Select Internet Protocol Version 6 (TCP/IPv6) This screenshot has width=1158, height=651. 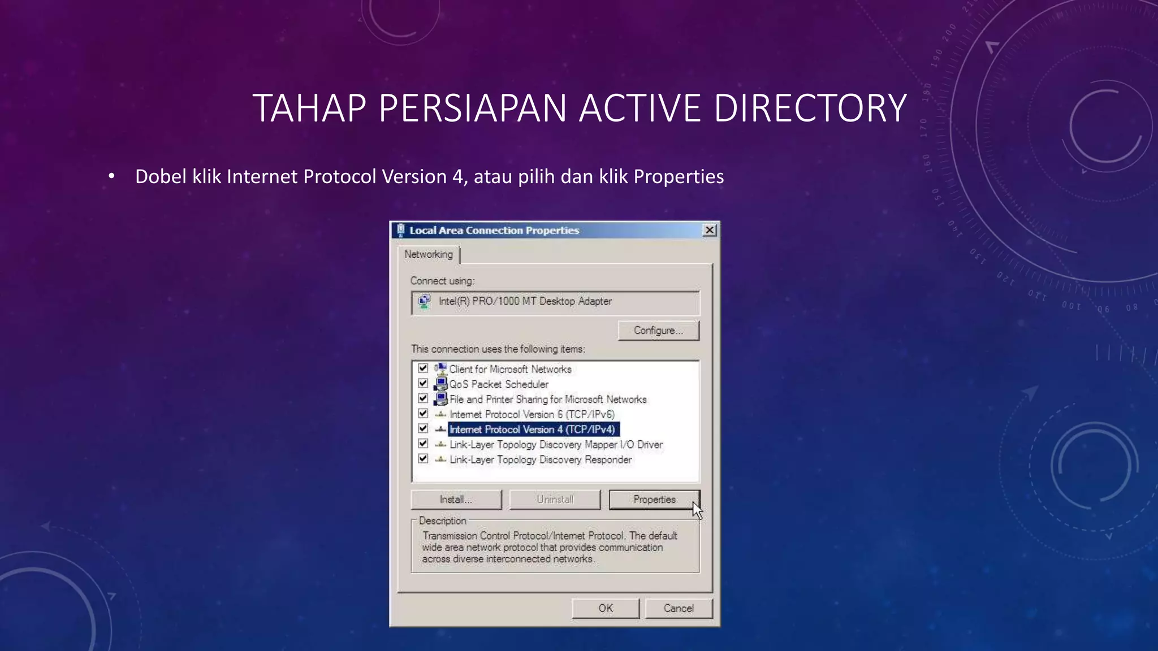[x=532, y=414]
